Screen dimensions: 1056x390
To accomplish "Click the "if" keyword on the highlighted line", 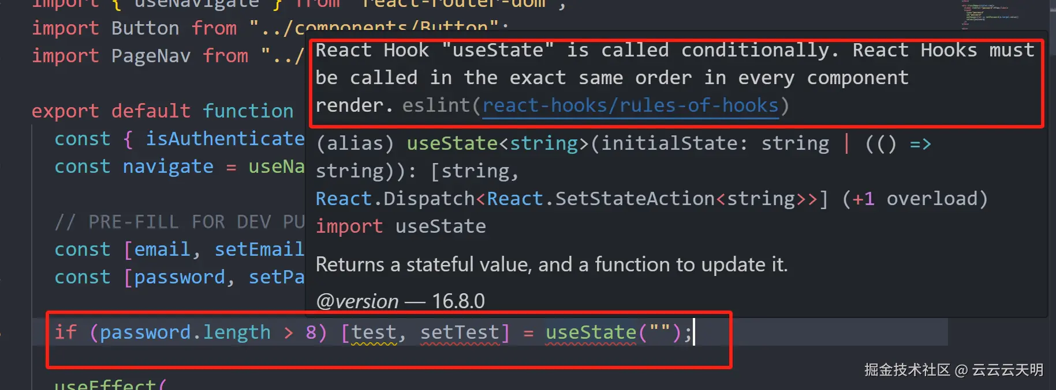I will point(65,332).
